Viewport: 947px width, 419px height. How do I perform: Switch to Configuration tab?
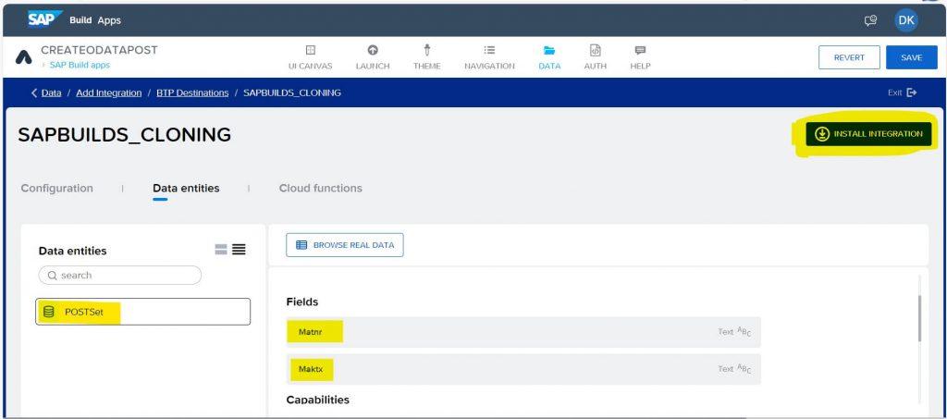[56, 188]
